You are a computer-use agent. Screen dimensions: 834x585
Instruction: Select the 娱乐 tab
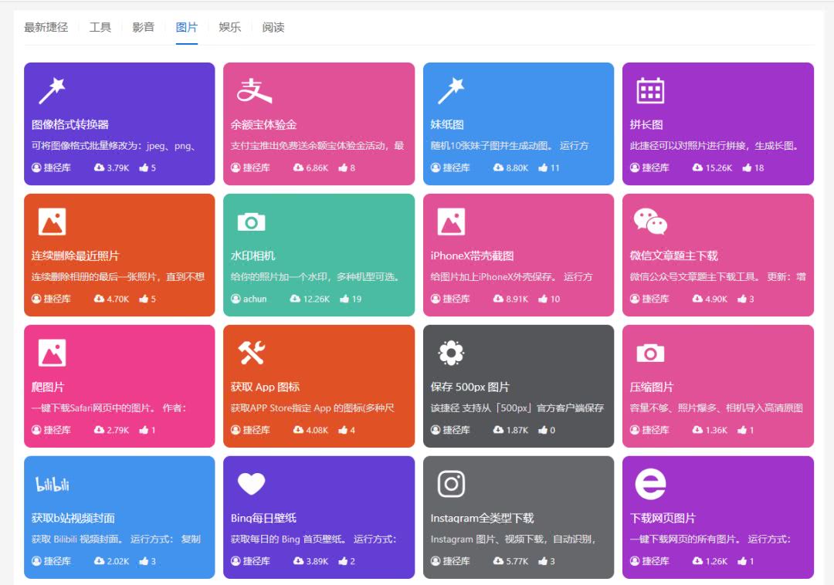230,28
